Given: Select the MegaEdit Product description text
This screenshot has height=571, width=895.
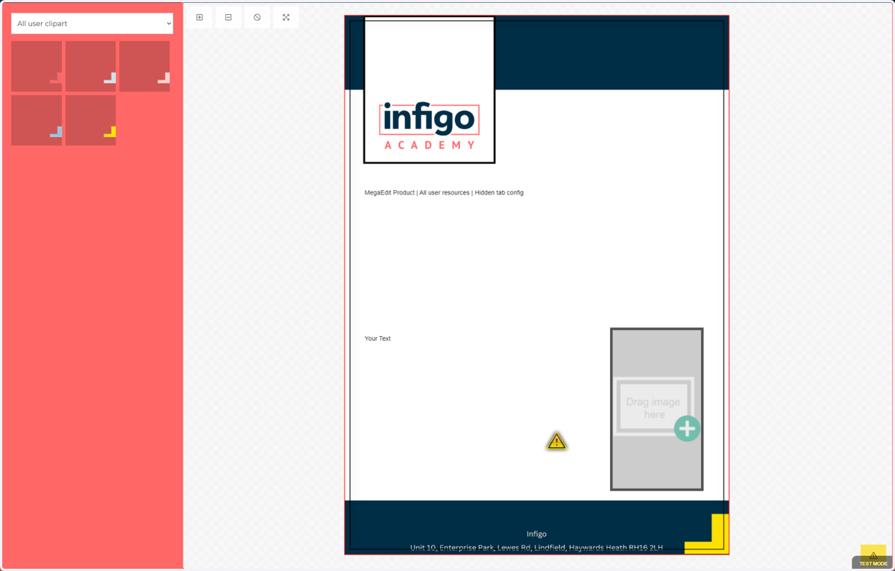Looking at the screenshot, I should pyautogui.click(x=444, y=192).
